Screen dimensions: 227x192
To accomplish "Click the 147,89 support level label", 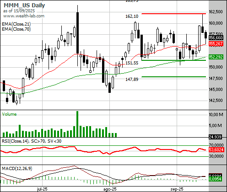I will 132,79.
